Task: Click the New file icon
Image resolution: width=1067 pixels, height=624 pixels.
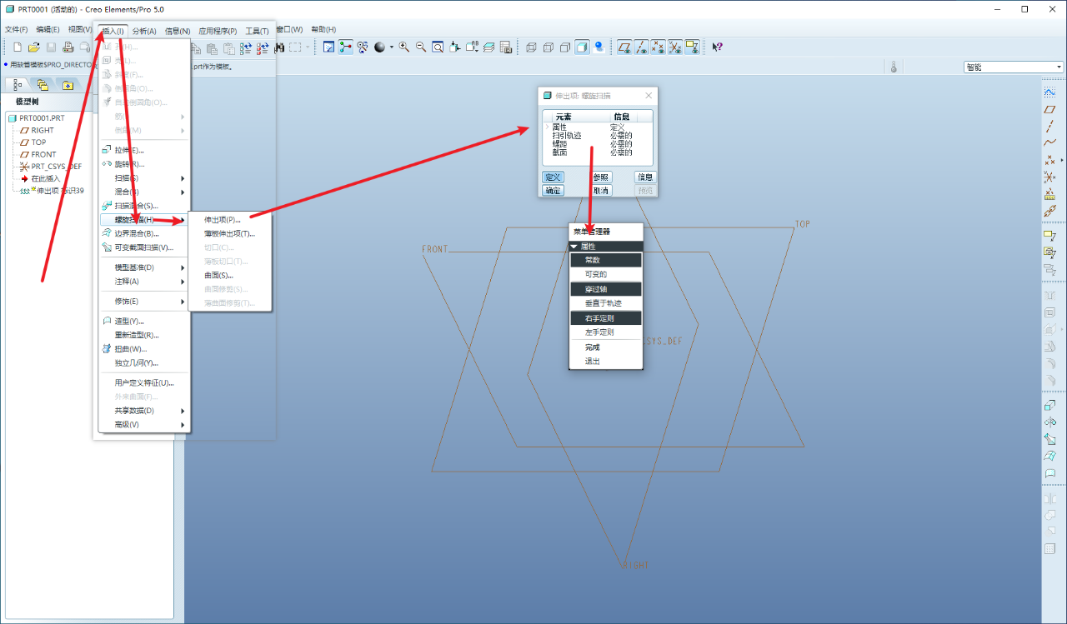Action: [x=18, y=47]
